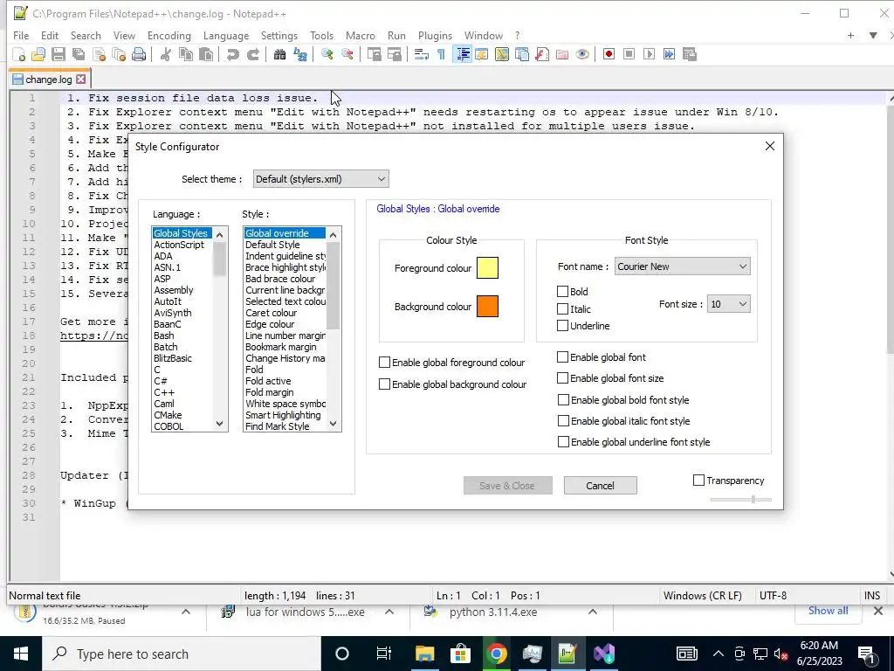Tick Enable global underline font style

click(x=563, y=442)
